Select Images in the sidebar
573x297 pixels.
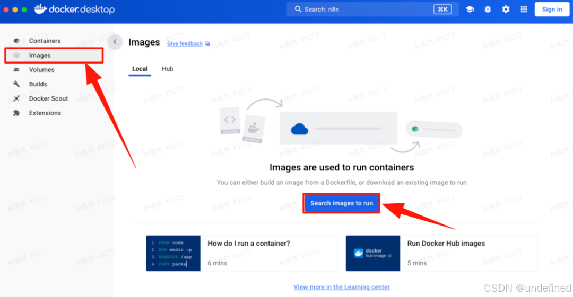click(54, 56)
